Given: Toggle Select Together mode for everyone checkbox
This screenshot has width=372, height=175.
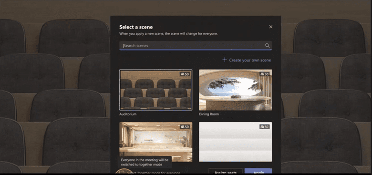Looking at the screenshot, I should (x=122, y=172).
